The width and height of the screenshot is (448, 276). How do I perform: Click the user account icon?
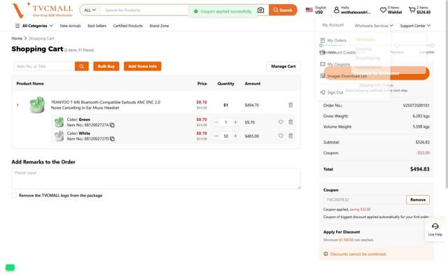point(337,10)
